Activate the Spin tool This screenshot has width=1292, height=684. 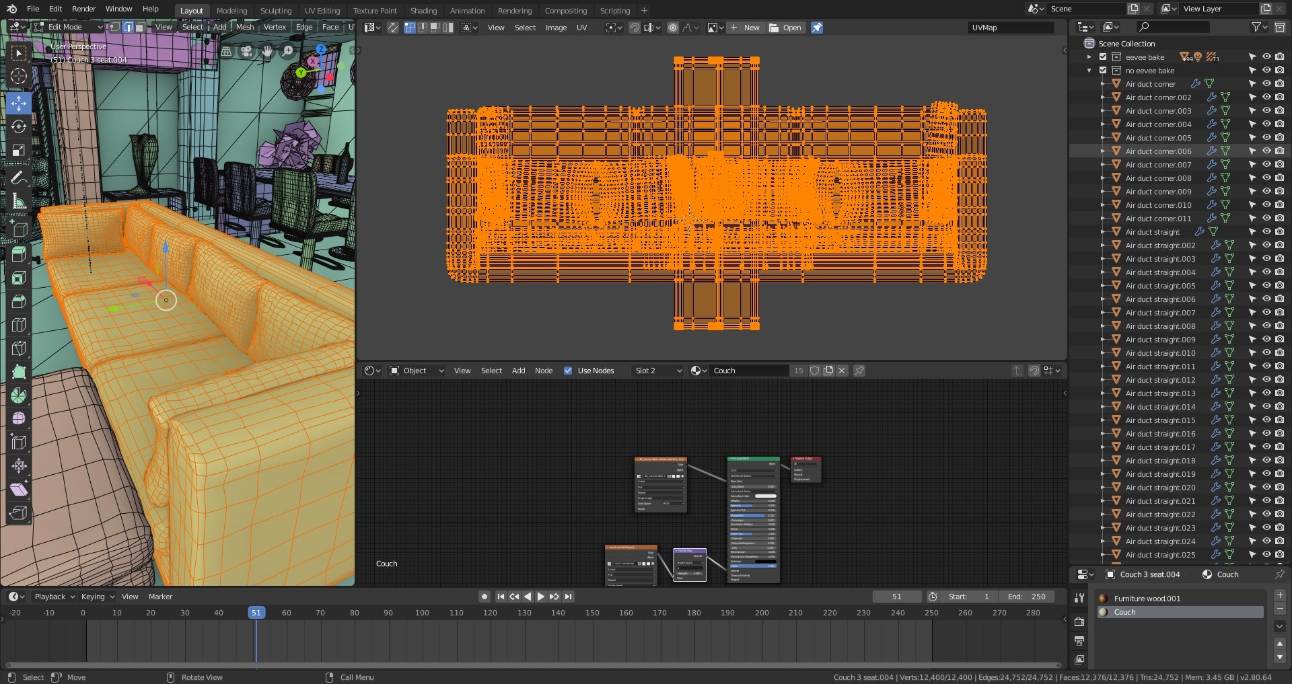pyautogui.click(x=19, y=395)
